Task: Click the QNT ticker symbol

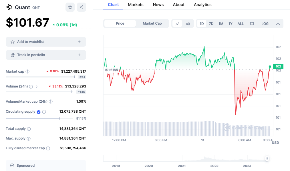Action: (x=36, y=8)
